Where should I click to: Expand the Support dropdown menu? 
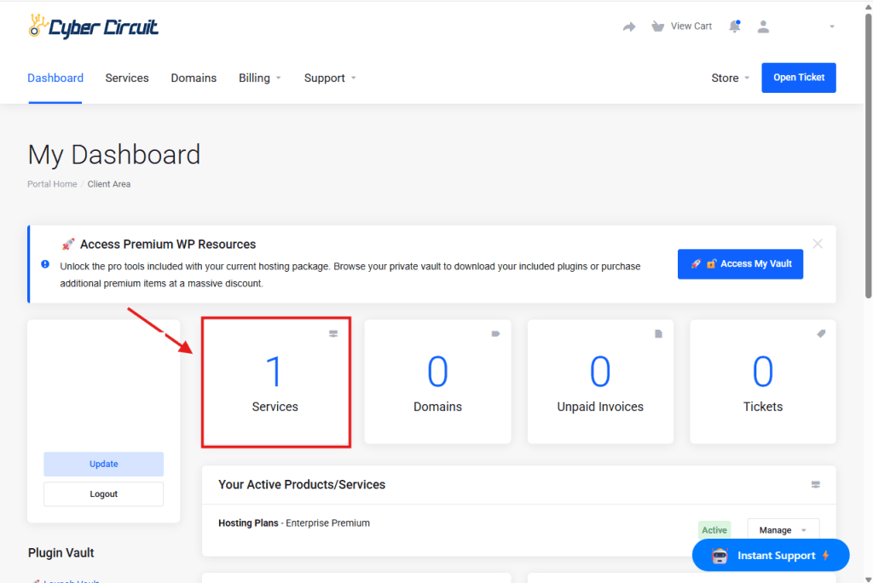coord(330,78)
